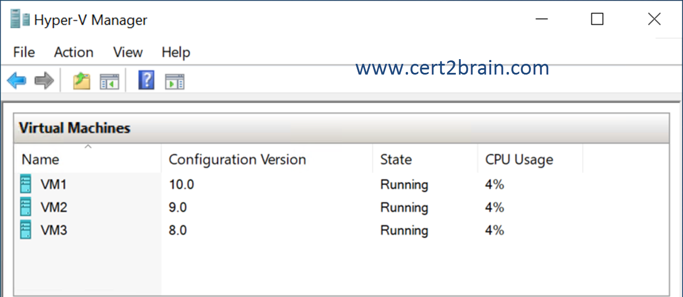Image resolution: width=683 pixels, height=297 pixels.
Task: Click the Virtual Machines panel header
Action: click(x=341, y=128)
